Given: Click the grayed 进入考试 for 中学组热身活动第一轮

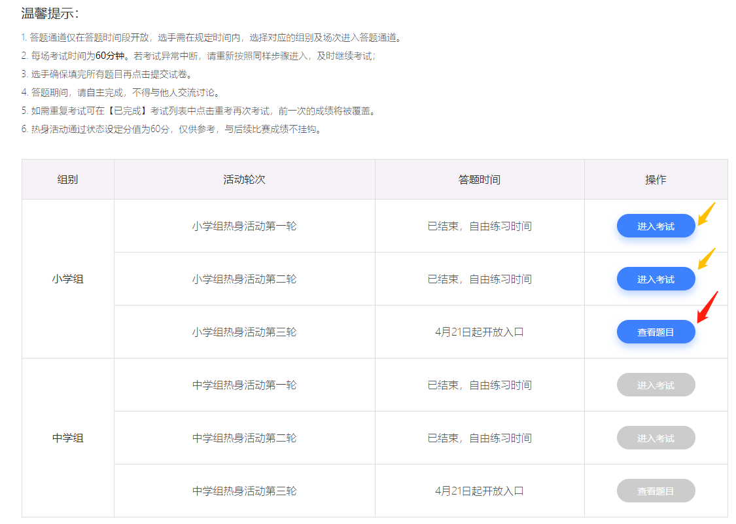Looking at the screenshot, I should click(x=656, y=384).
